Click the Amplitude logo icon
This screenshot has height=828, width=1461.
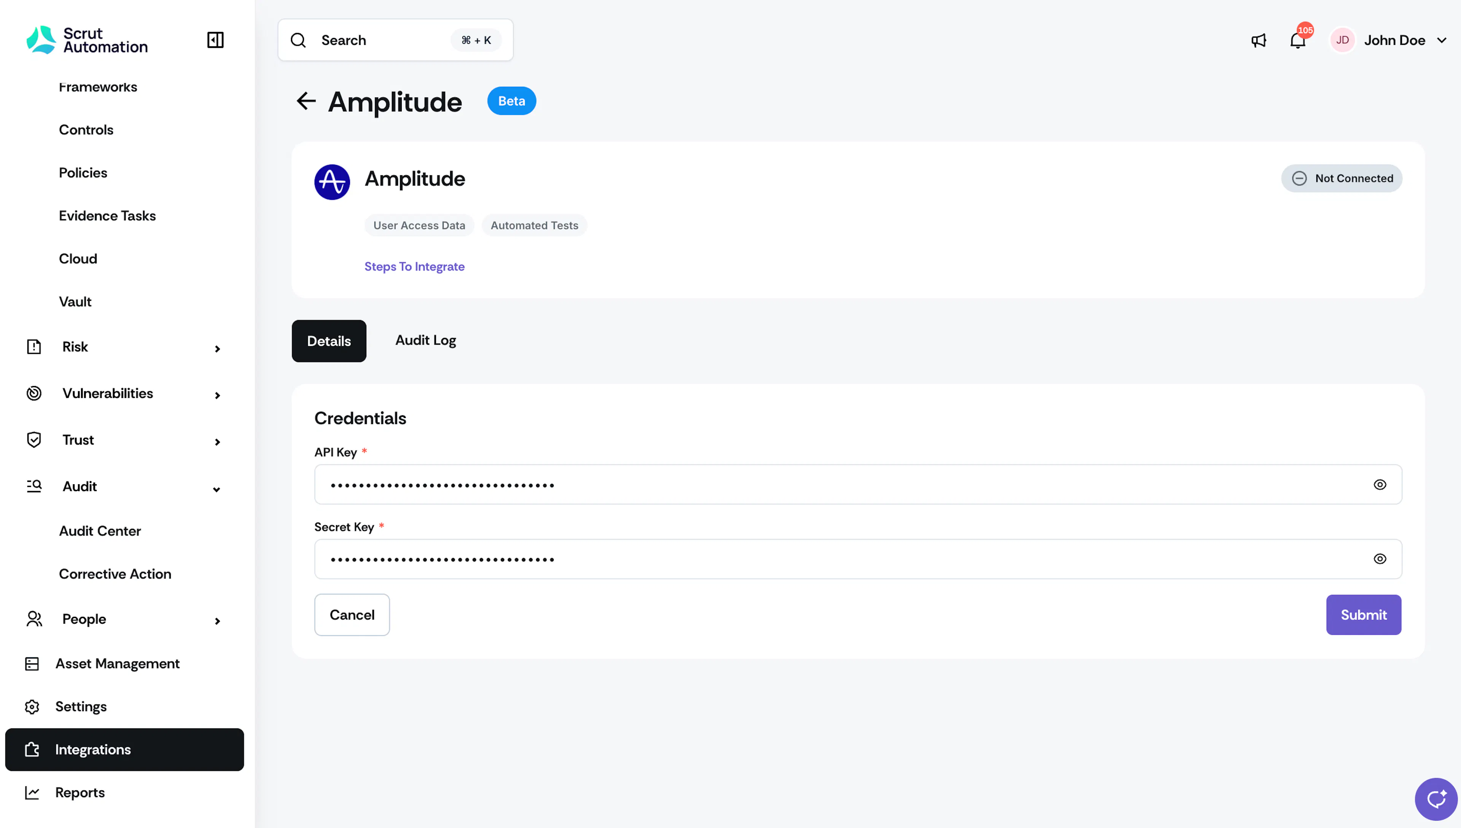pos(332,182)
